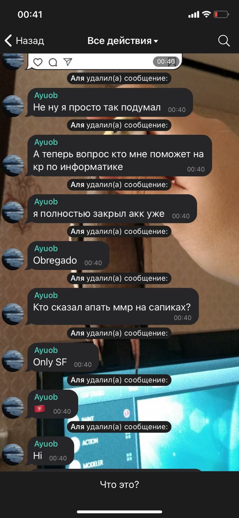Tap the first "Аля удалил(а) сообщение" label
239x518 pixels.
(x=119, y=78)
